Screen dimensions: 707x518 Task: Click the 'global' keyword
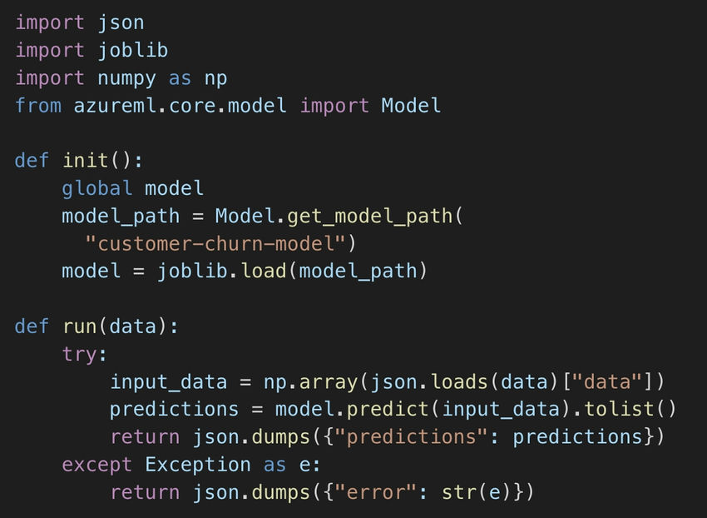[97, 189]
